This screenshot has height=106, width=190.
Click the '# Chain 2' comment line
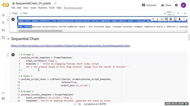pos(27,76)
